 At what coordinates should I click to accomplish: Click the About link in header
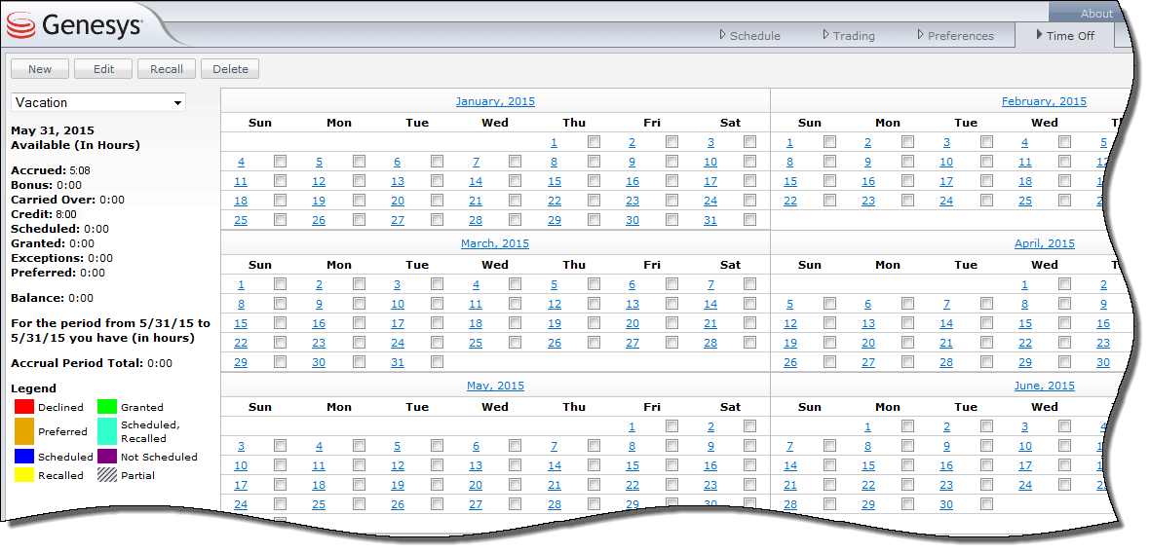pyautogui.click(x=1095, y=14)
